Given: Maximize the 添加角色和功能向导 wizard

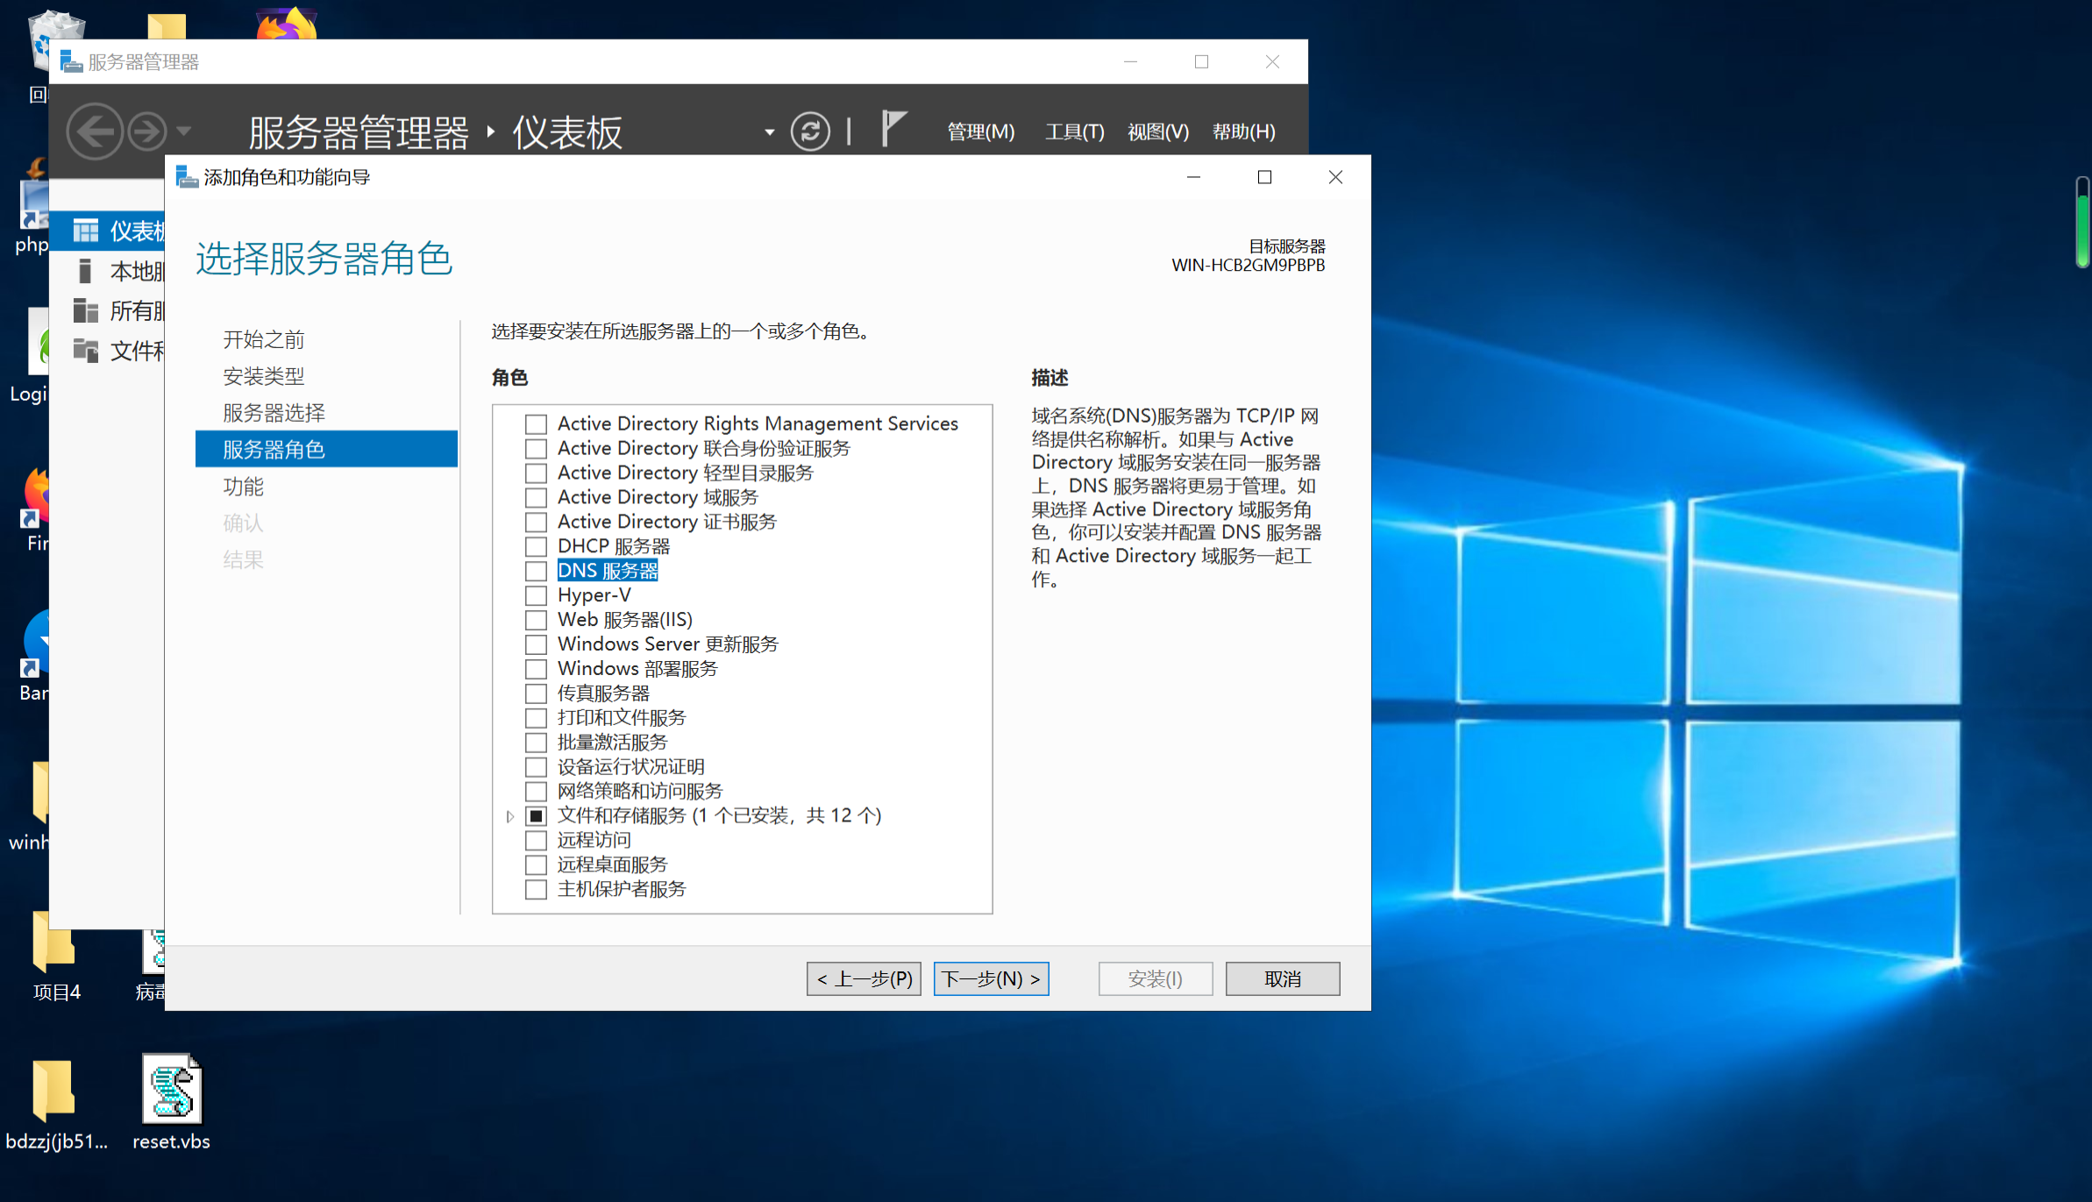Looking at the screenshot, I should (1264, 177).
